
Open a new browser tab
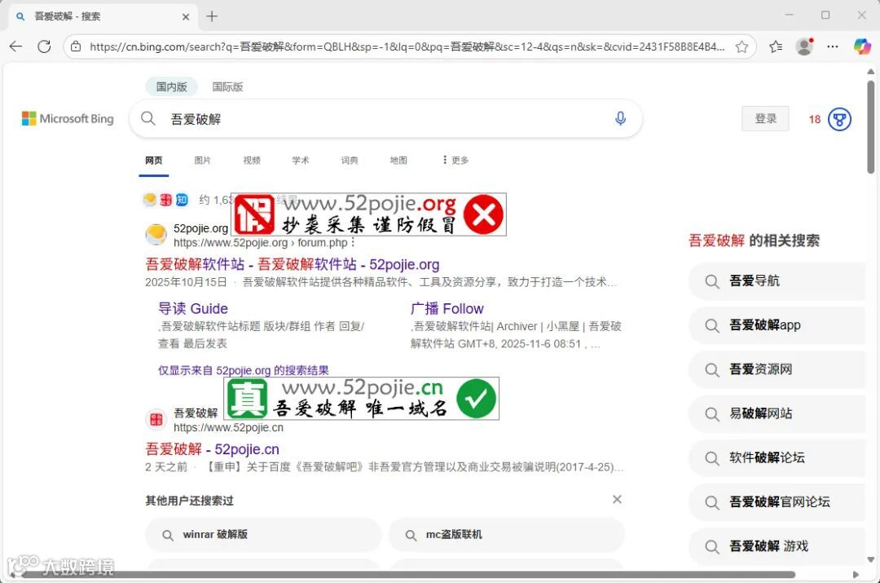coord(212,16)
